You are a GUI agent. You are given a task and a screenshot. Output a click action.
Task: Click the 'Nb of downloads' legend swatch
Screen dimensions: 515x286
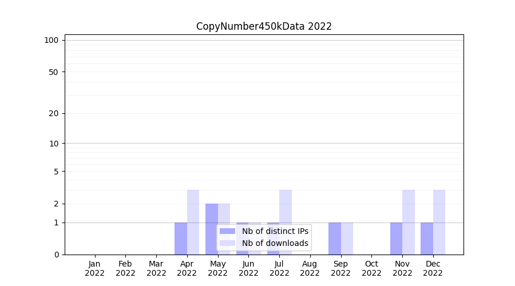click(227, 243)
